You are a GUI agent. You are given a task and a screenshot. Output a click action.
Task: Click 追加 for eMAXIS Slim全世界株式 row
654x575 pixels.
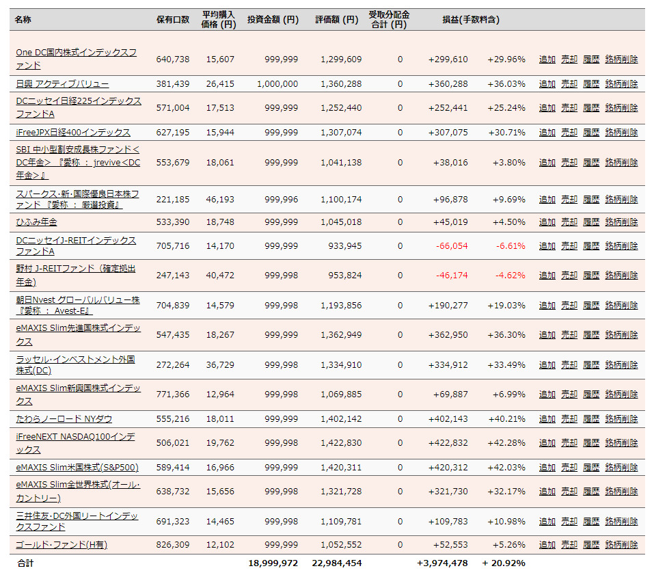tap(547, 491)
